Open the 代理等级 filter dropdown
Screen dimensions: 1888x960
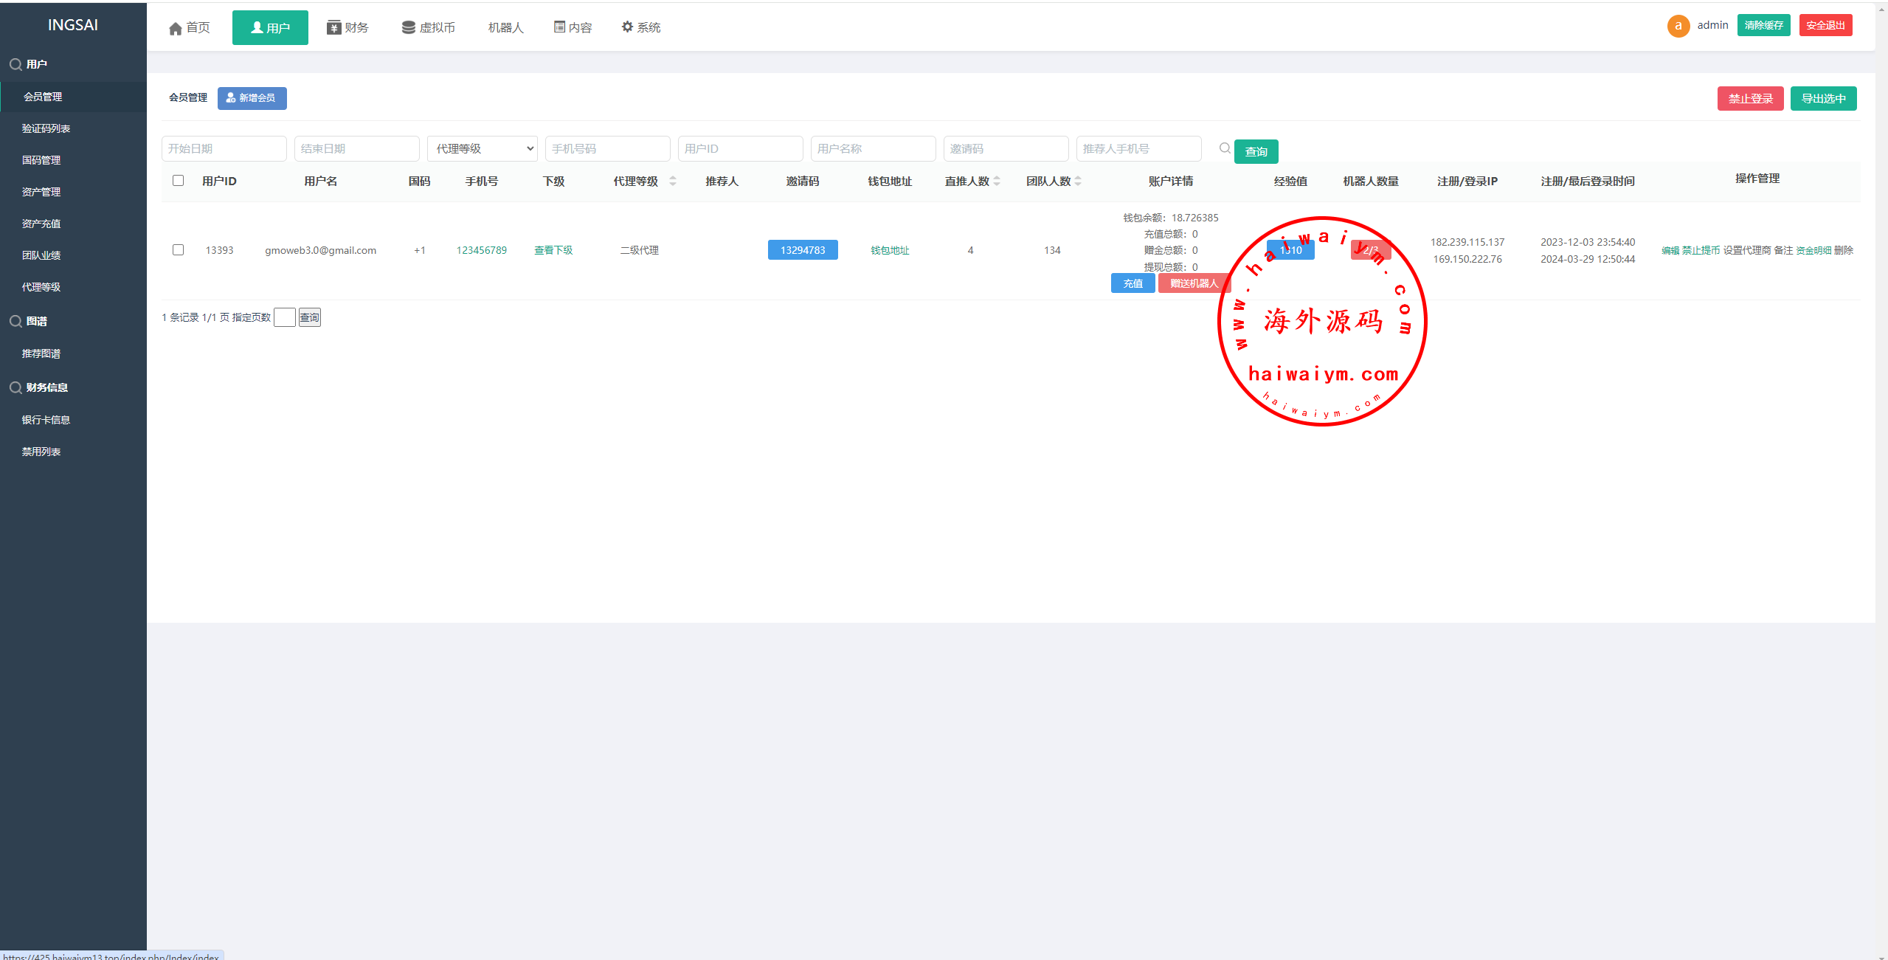coord(482,148)
